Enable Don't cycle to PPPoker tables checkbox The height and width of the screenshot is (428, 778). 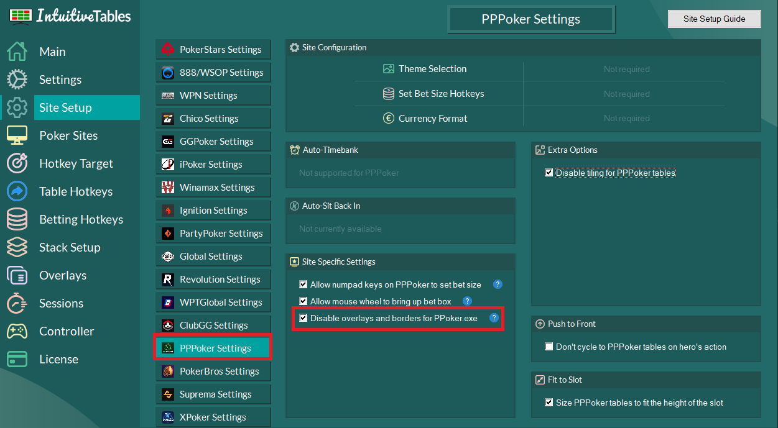(549, 347)
